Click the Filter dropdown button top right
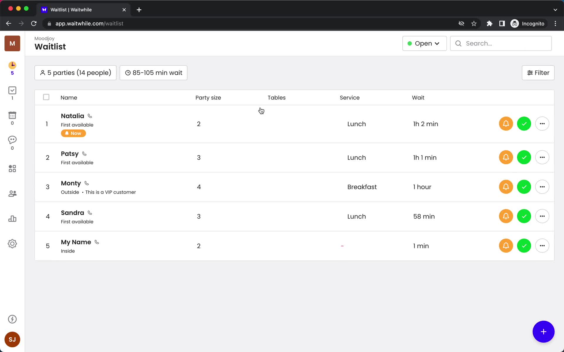The image size is (564, 352). pyautogui.click(x=538, y=72)
